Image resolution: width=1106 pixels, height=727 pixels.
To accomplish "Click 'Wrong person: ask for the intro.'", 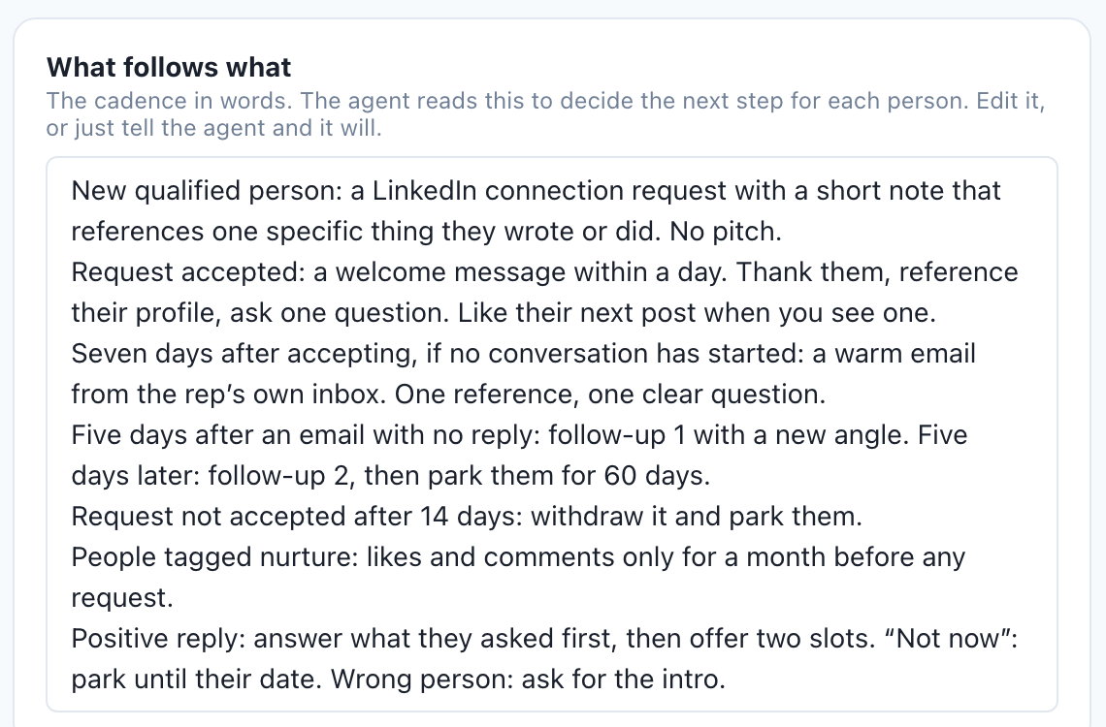I will tap(529, 680).
